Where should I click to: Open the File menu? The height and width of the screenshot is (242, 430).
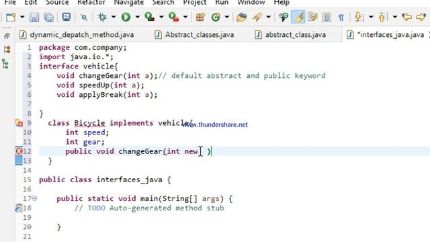tap(10, 3)
